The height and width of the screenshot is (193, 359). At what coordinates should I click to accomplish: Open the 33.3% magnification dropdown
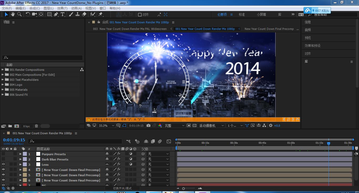click(x=106, y=126)
